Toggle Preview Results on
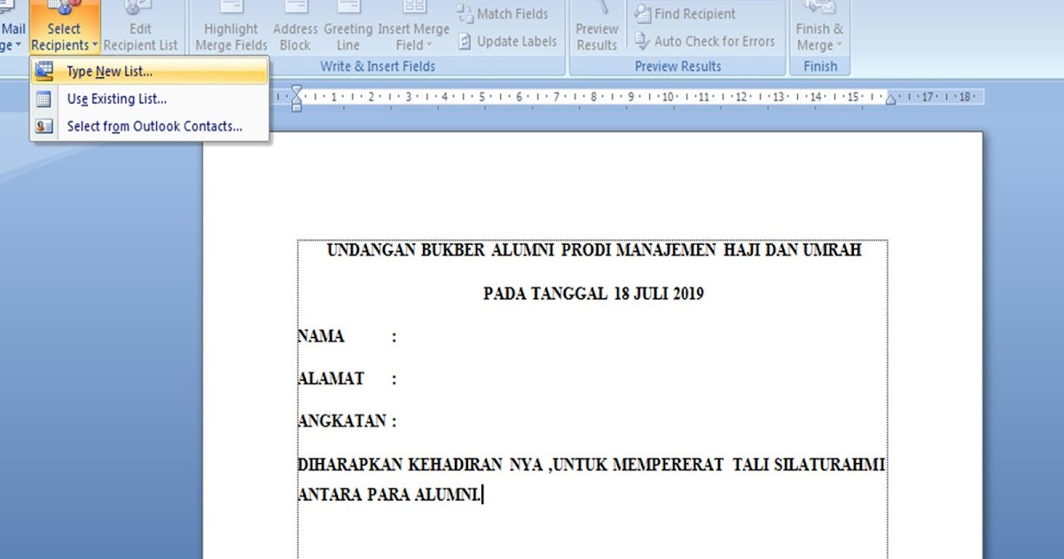The width and height of the screenshot is (1064, 559). pyautogui.click(x=597, y=27)
